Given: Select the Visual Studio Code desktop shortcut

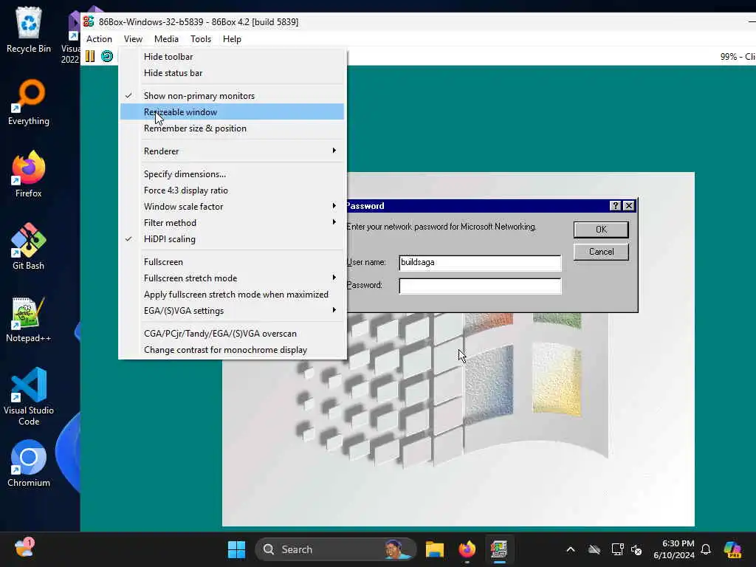Looking at the screenshot, I should coord(29,396).
